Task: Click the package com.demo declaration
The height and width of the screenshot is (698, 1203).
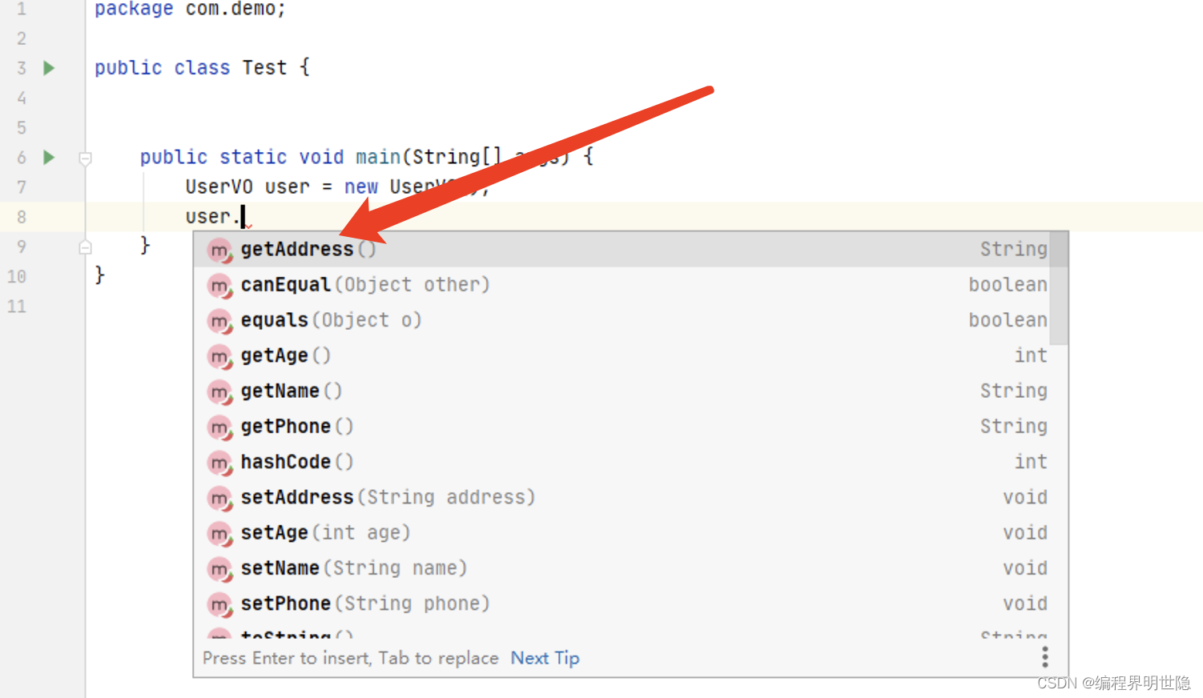Action: pos(190,9)
